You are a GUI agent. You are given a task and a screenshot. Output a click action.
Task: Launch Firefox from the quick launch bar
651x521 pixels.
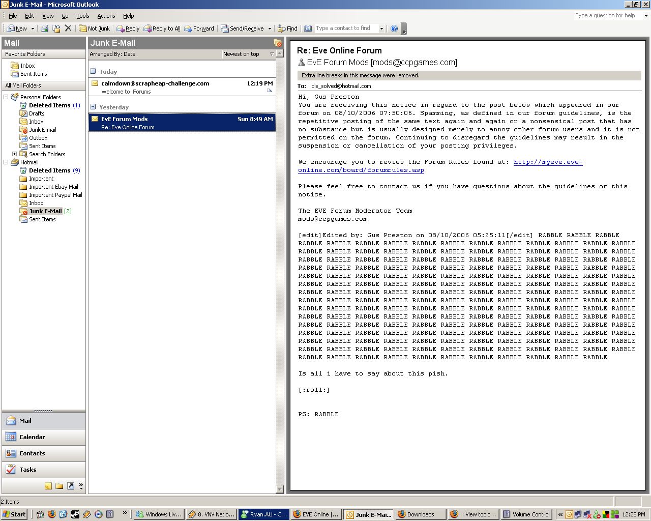(x=51, y=514)
